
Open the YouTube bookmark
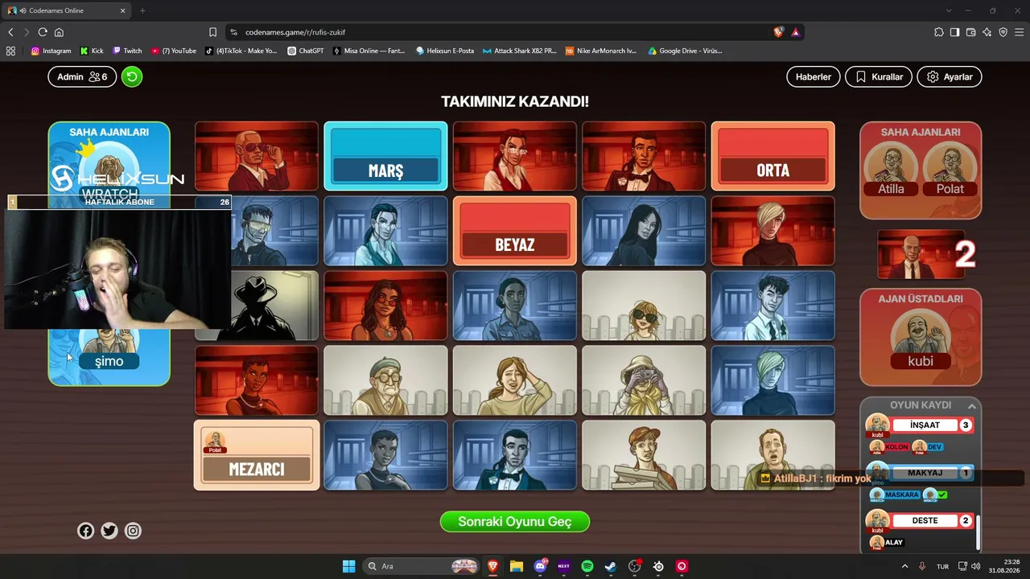174,51
